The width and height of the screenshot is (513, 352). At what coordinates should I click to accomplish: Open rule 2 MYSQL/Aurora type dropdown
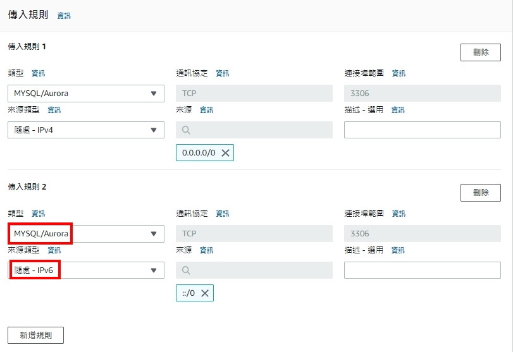tap(86, 234)
